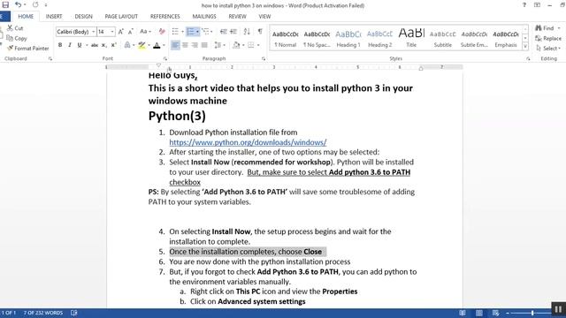Increase the paragraph indent
This screenshot has height=318, width=566.
[233, 32]
